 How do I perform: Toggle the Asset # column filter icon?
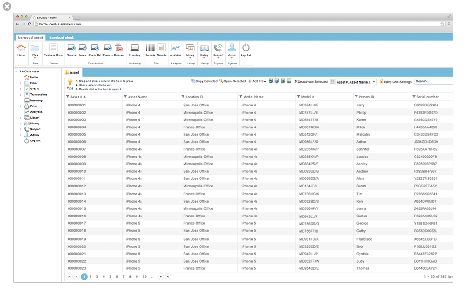(x=68, y=97)
